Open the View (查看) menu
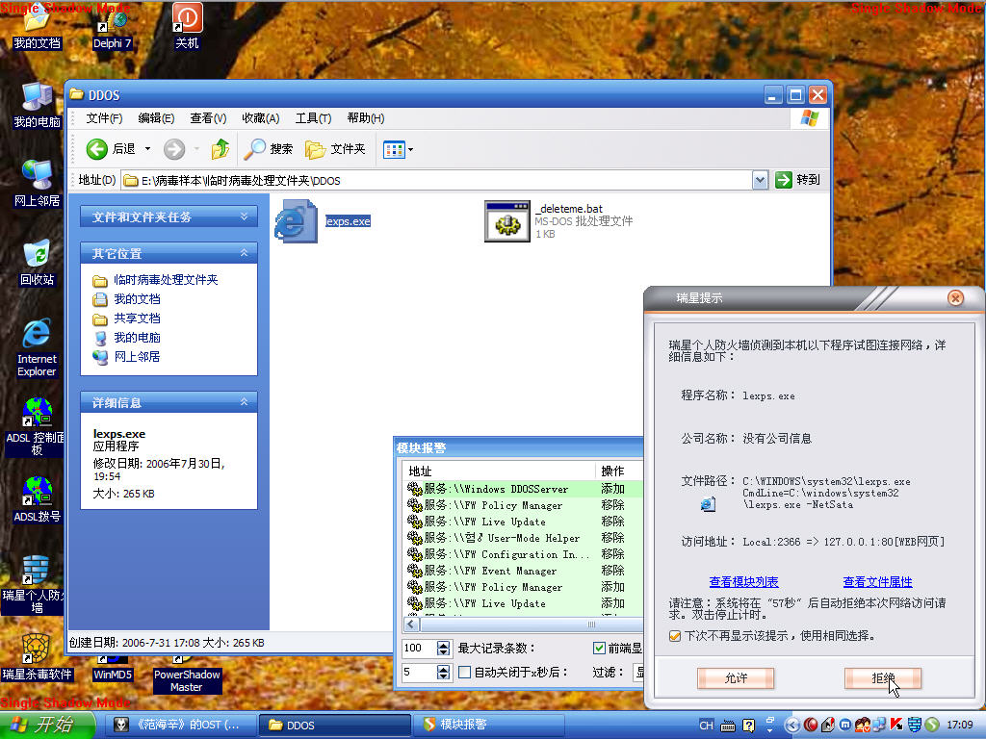986x739 pixels. click(208, 118)
